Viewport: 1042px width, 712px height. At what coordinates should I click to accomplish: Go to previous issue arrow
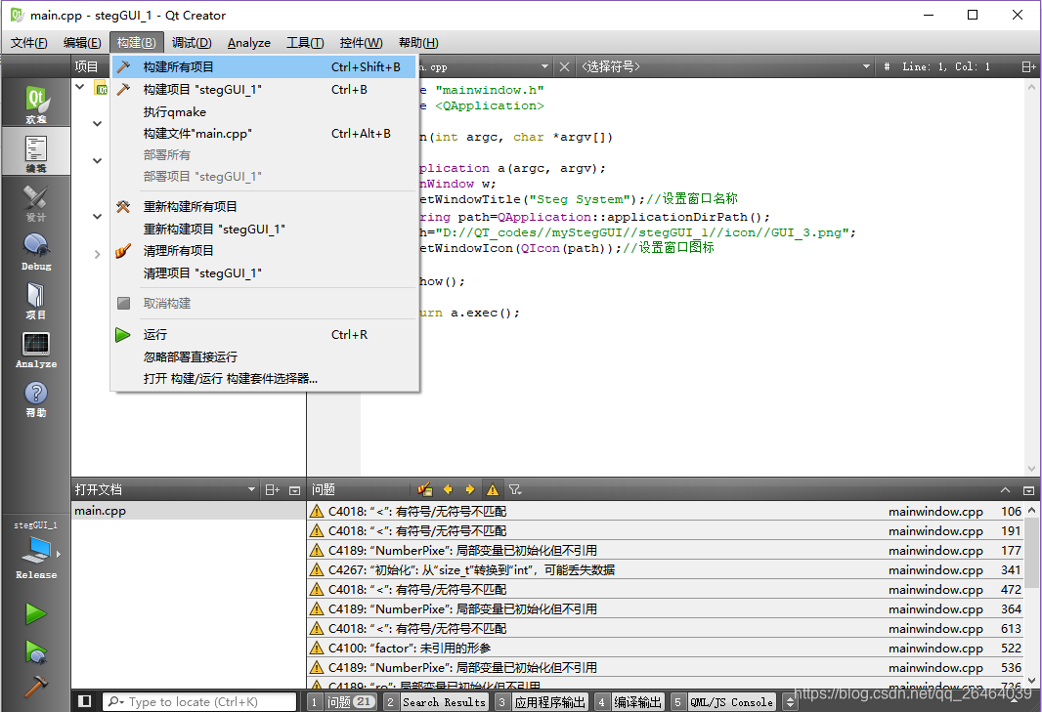(x=448, y=489)
